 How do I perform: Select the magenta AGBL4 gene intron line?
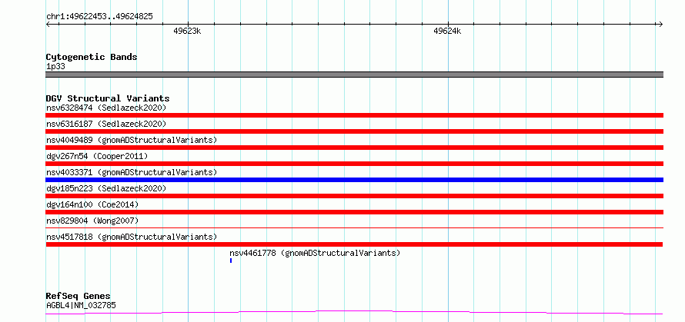point(354,312)
